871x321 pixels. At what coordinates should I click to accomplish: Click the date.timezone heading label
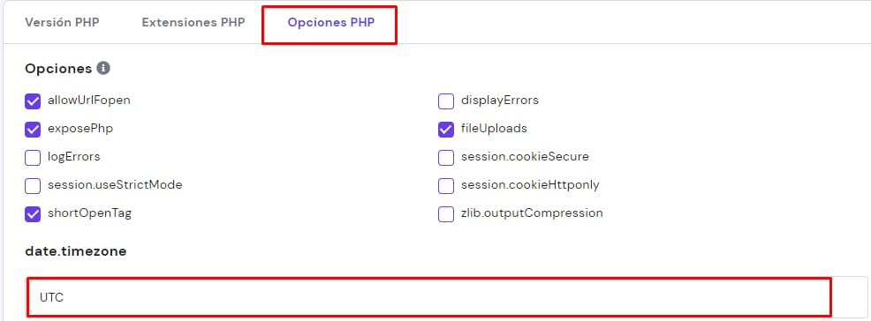pyautogui.click(x=76, y=251)
